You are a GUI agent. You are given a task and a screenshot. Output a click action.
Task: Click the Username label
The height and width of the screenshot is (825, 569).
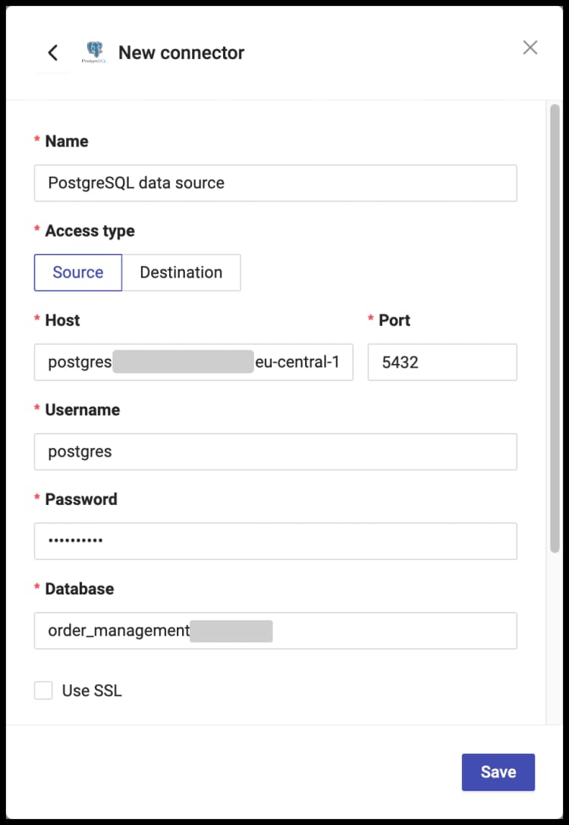[x=82, y=410]
